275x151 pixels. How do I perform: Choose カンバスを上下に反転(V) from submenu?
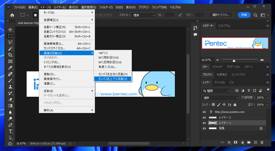pyautogui.click(x=113, y=79)
